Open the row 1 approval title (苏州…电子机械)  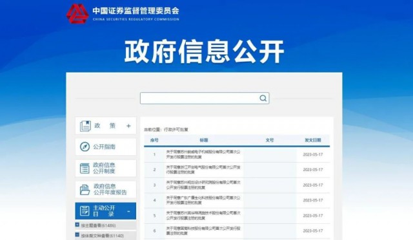[x=203, y=154]
